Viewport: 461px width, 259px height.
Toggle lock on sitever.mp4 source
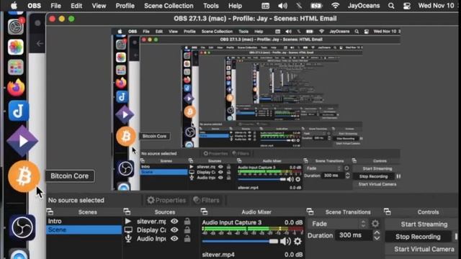(x=187, y=221)
